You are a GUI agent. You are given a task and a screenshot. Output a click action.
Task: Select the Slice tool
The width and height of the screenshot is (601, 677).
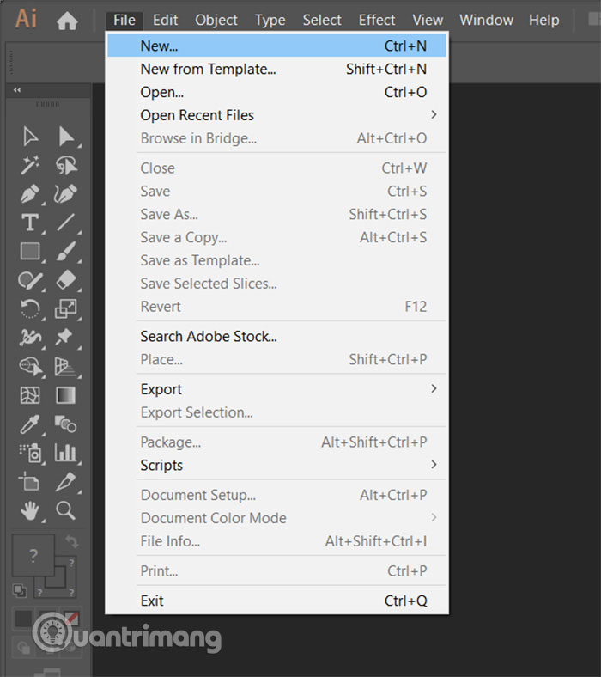pyautogui.click(x=65, y=481)
